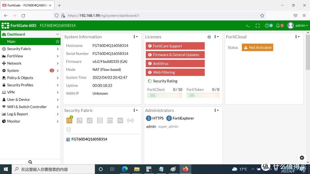
Task: Click the Web Filtering license button
Action: click(x=175, y=72)
